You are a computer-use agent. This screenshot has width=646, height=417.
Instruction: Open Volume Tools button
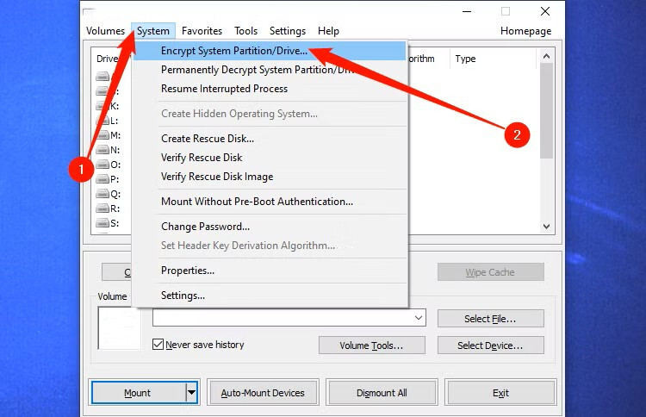[371, 345]
